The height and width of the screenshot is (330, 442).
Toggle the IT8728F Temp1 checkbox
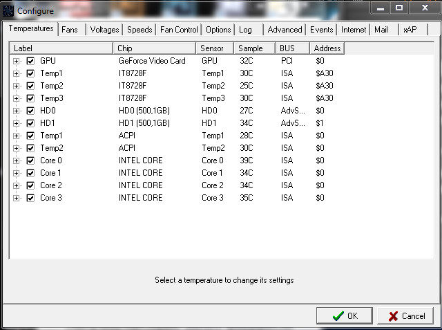30,73
